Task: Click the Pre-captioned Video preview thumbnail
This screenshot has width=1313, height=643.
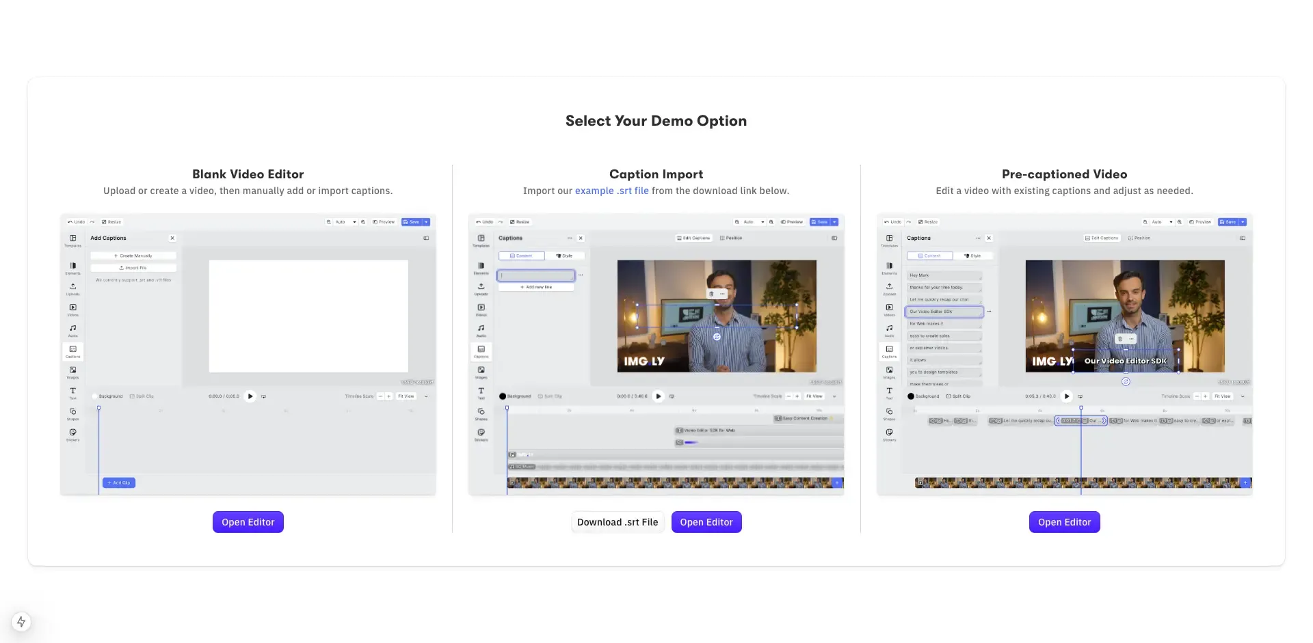Action: 1065,355
